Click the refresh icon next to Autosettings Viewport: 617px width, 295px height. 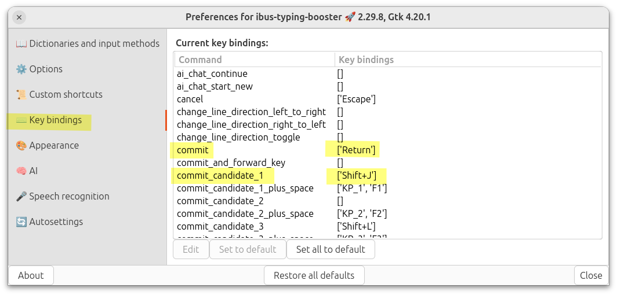pos(21,222)
